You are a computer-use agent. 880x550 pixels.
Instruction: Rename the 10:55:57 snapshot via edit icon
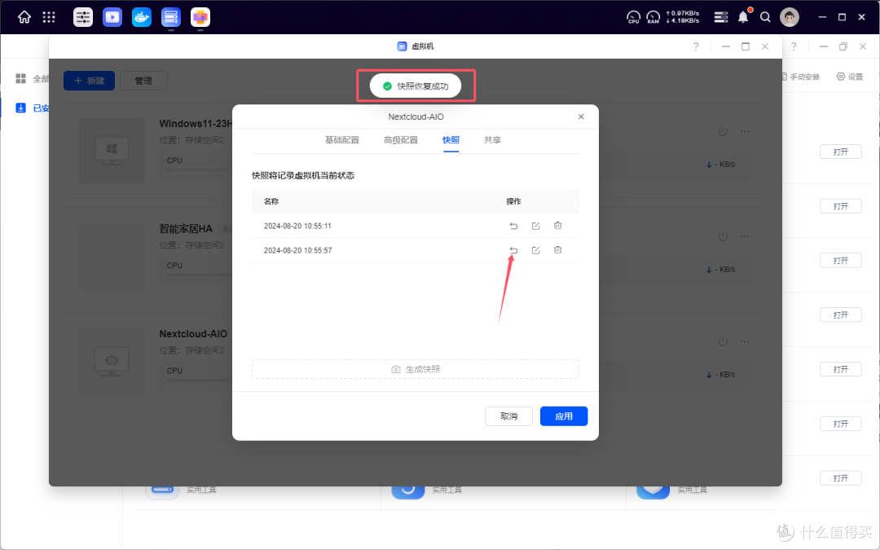point(535,250)
